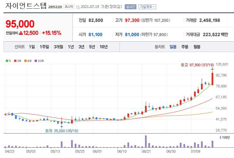Switch to 월봉 monthly candle chart
Viewport: 234px width, 158px height.
click(197, 47)
